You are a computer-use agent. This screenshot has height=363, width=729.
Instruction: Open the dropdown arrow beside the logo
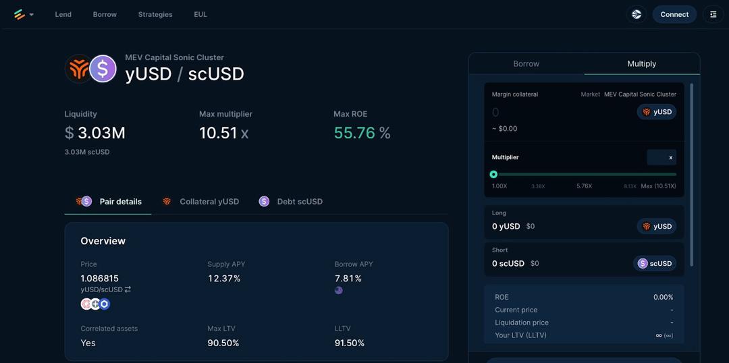tap(32, 14)
